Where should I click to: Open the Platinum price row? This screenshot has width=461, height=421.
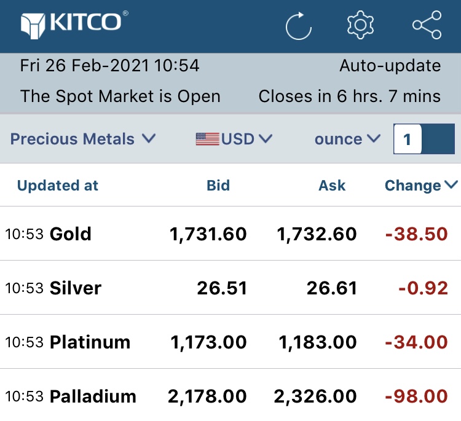click(230, 342)
